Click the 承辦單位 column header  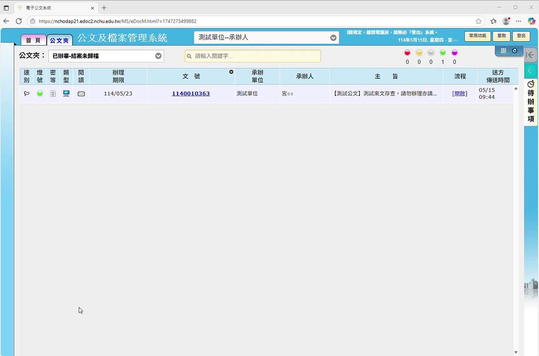point(257,76)
